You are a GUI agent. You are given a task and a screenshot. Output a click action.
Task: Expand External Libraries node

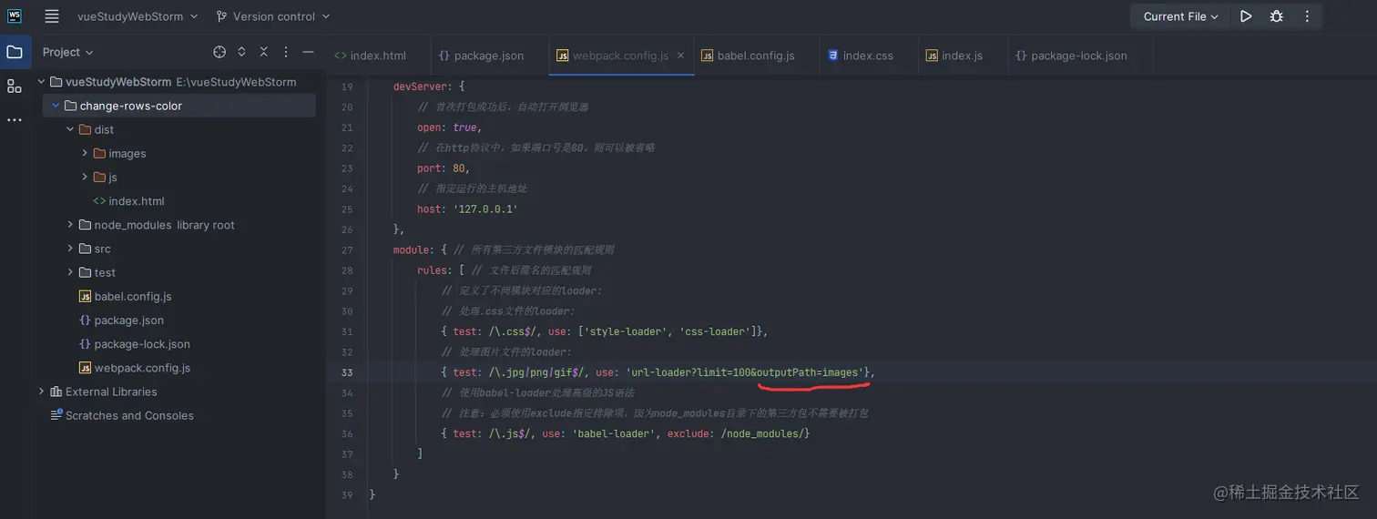(41, 392)
